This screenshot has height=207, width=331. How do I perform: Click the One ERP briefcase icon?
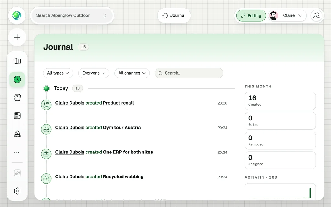click(x=46, y=154)
